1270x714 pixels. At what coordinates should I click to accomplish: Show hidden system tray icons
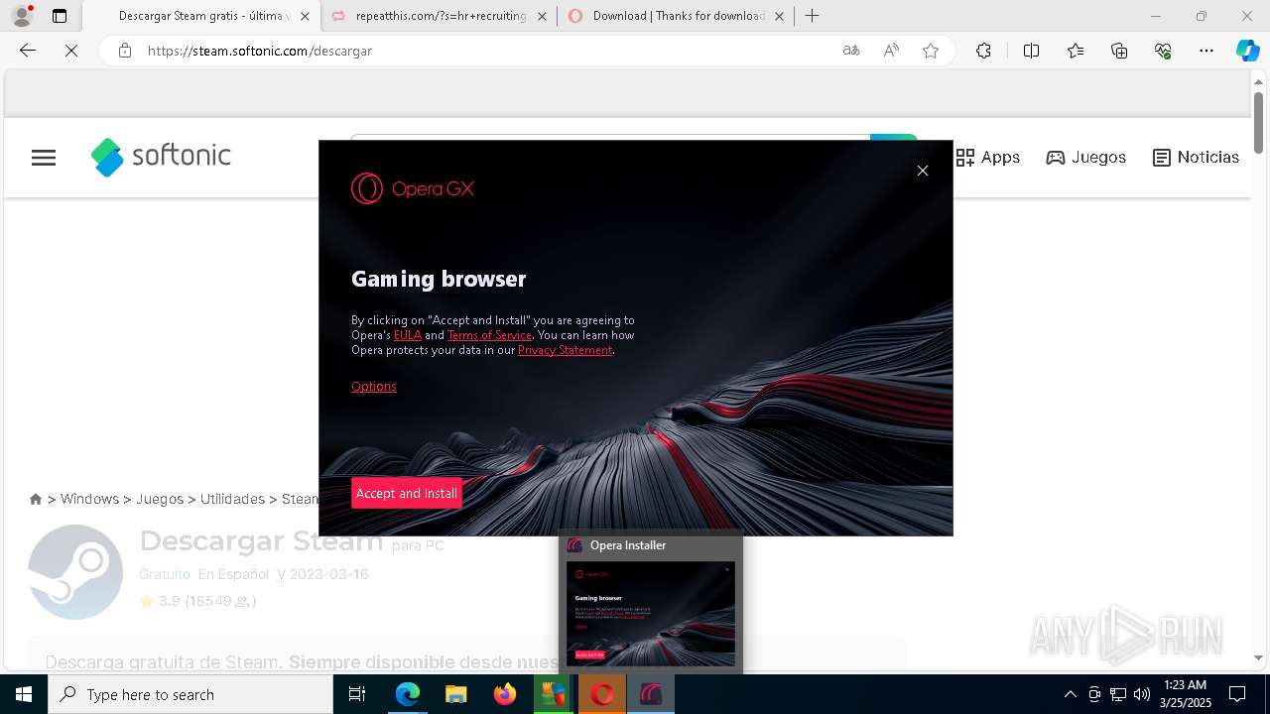pyautogui.click(x=1070, y=694)
